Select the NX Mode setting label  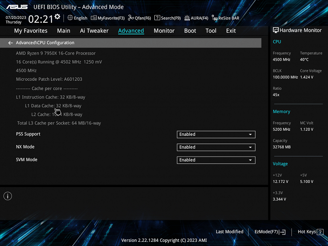(x=25, y=147)
